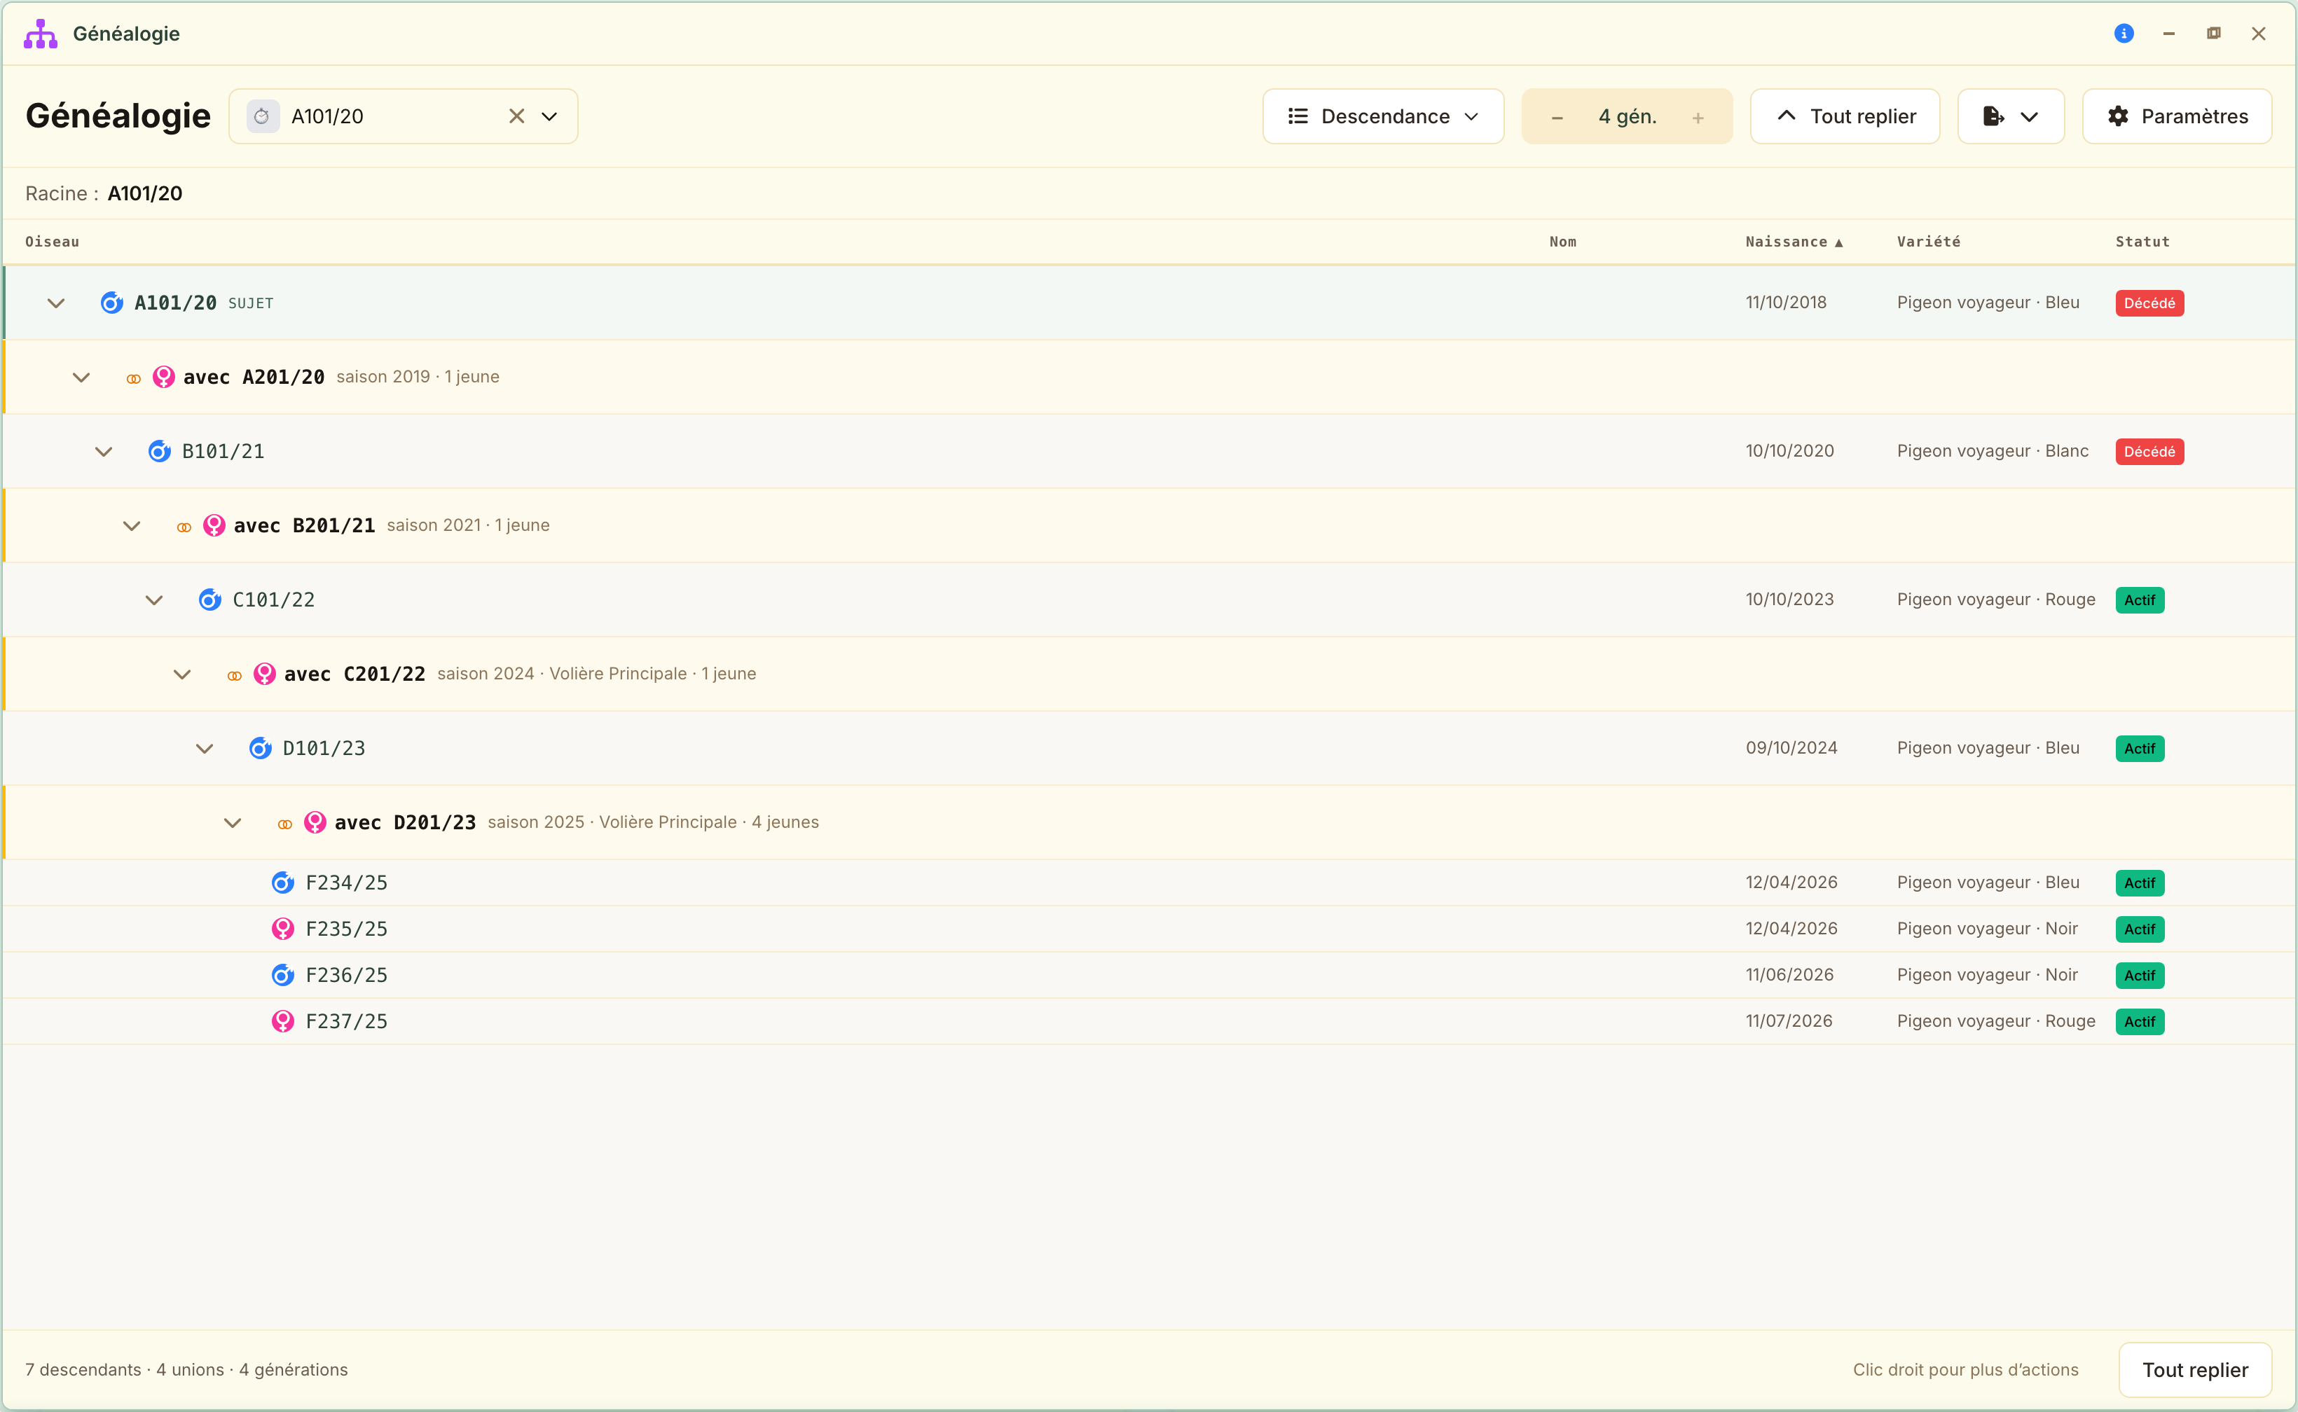Collapse the union avec B201/21
This screenshot has width=2298, height=1412.
132,526
